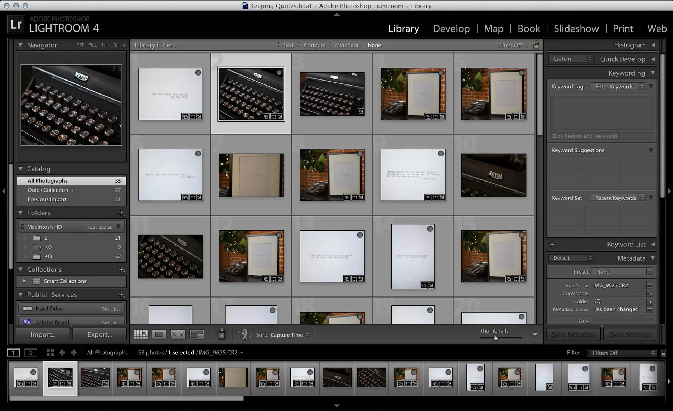This screenshot has height=411, width=673.
Task: Open the second window display button 2
Action: click(x=30, y=353)
